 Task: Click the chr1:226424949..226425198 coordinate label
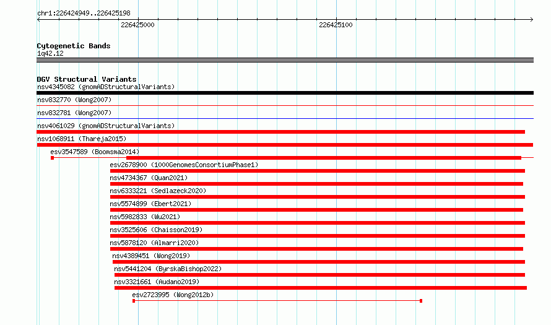coord(84,13)
